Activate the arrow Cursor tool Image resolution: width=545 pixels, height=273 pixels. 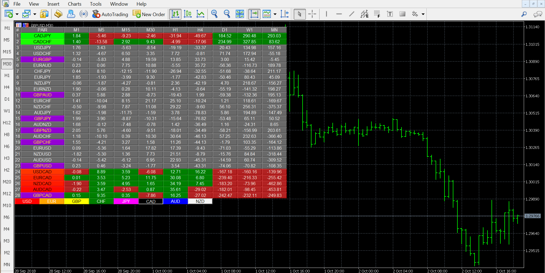point(300,14)
